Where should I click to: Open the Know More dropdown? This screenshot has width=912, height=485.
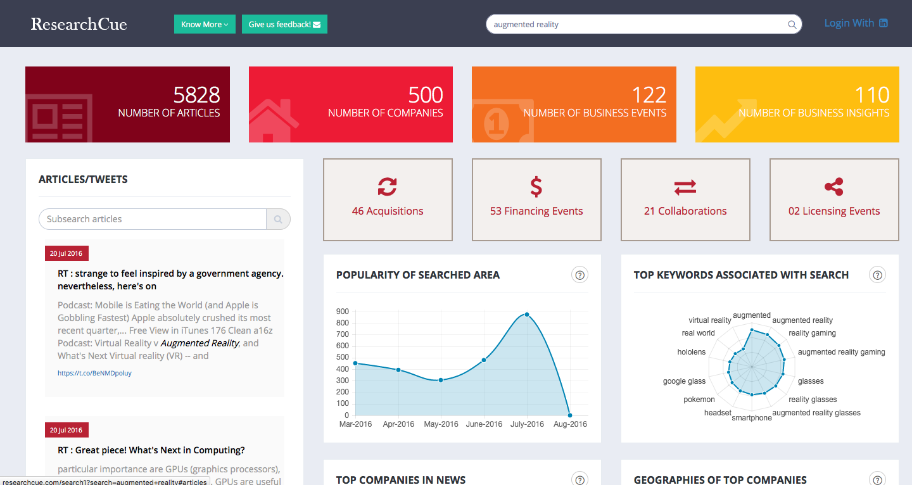point(205,23)
